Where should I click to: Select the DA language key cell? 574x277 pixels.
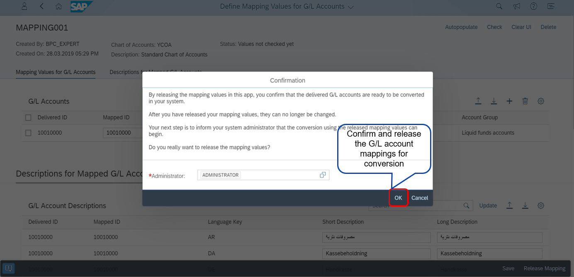pos(212,253)
